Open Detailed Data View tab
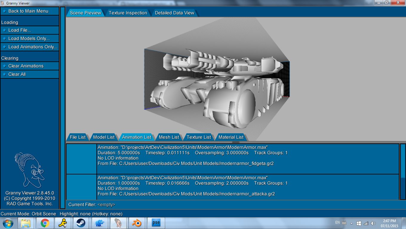 (174, 13)
